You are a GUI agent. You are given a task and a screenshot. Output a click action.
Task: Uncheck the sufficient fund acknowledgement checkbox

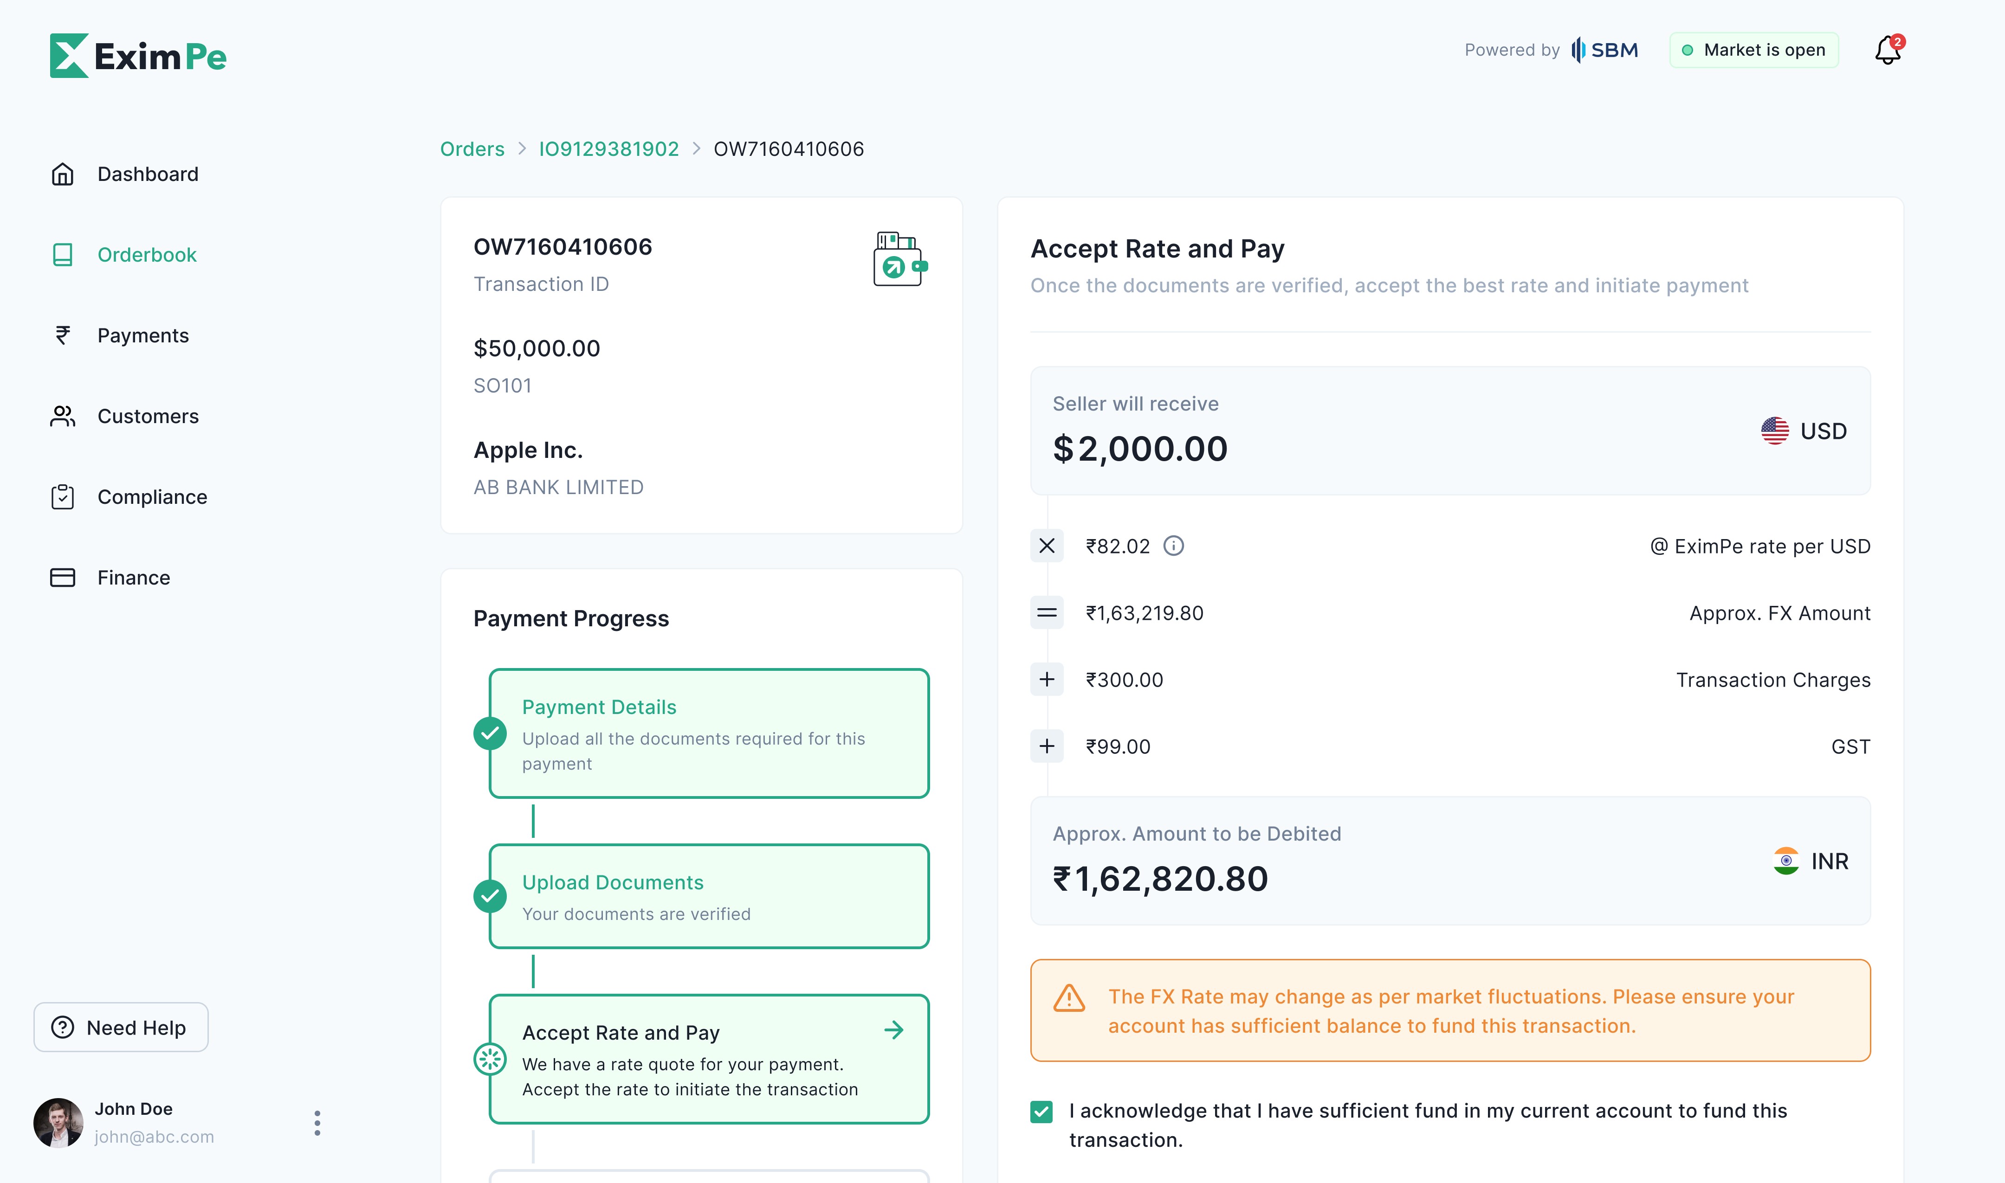(1041, 1111)
